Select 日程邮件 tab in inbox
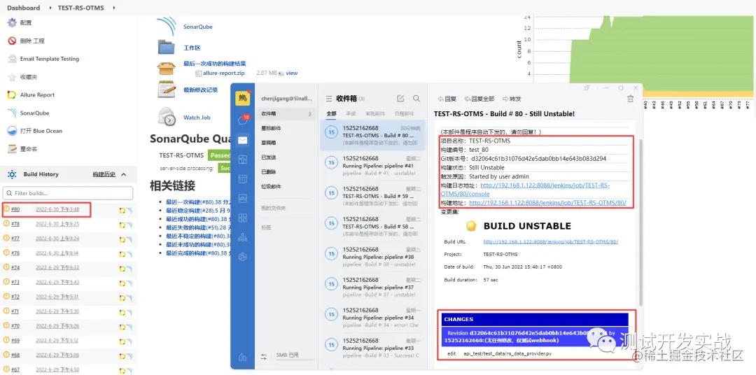Viewport: 756px width, 375px height. 404,114
